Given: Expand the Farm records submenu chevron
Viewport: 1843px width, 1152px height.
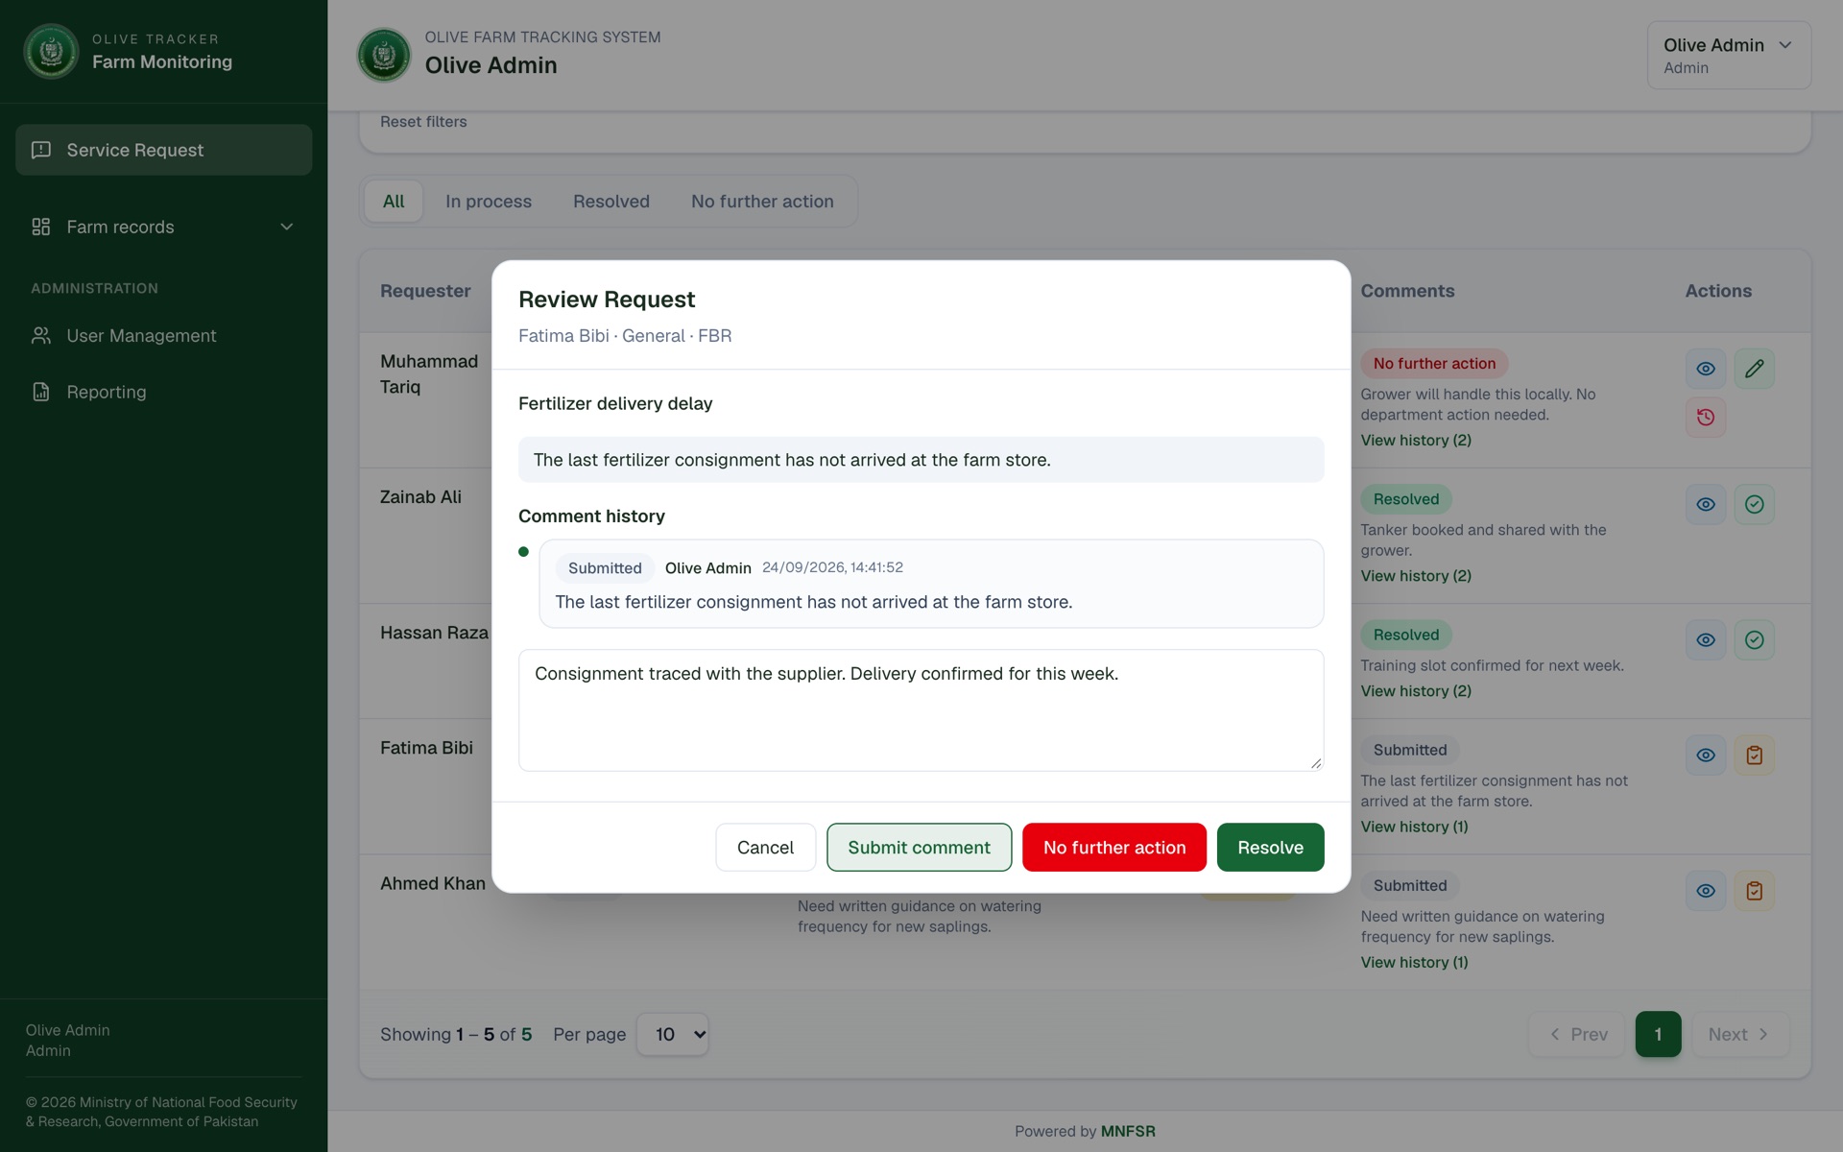Looking at the screenshot, I should coord(286,227).
